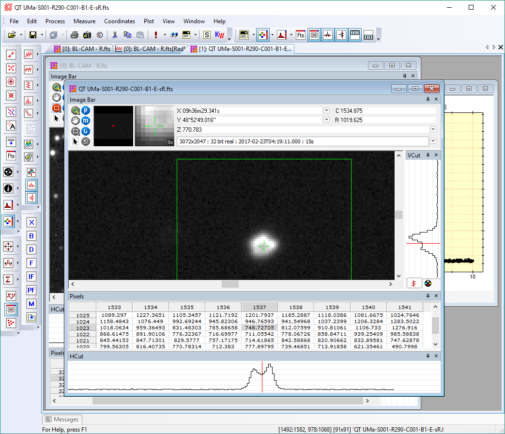Viewport: 505px width, 434px height.
Task: Click the blue X button in left toolbar
Action: pyautogui.click(x=31, y=222)
